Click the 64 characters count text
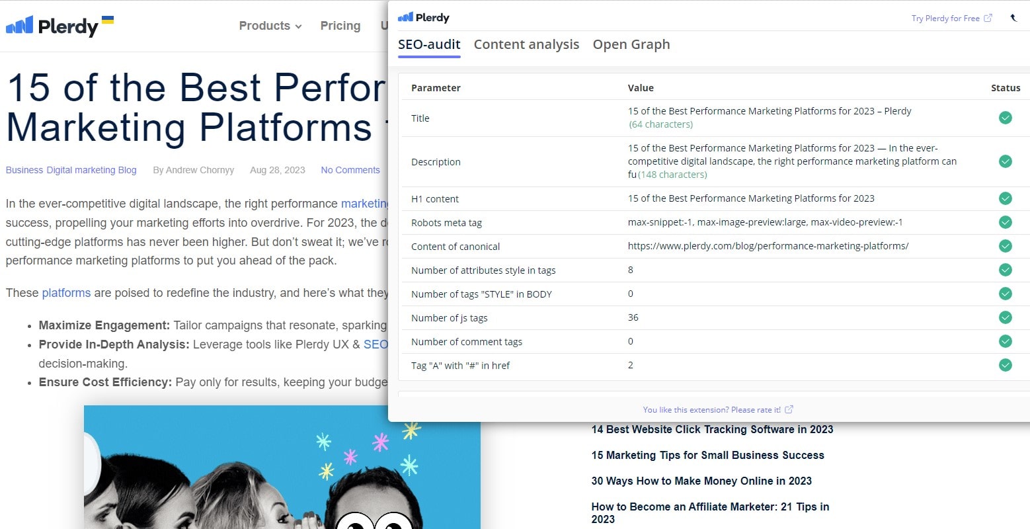Image resolution: width=1030 pixels, height=529 pixels. pyautogui.click(x=660, y=124)
